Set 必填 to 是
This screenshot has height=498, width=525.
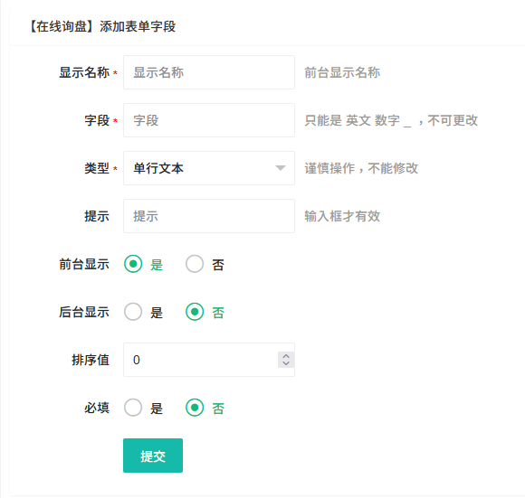pyautogui.click(x=133, y=408)
